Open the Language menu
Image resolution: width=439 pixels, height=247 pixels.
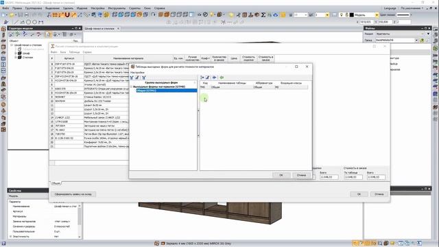pos(390,8)
